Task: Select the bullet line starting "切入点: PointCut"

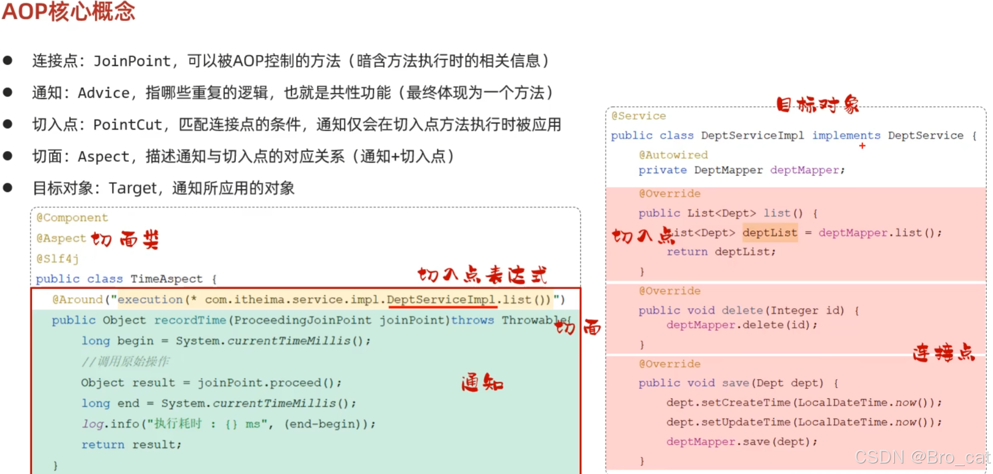Action: pyautogui.click(x=297, y=124)
